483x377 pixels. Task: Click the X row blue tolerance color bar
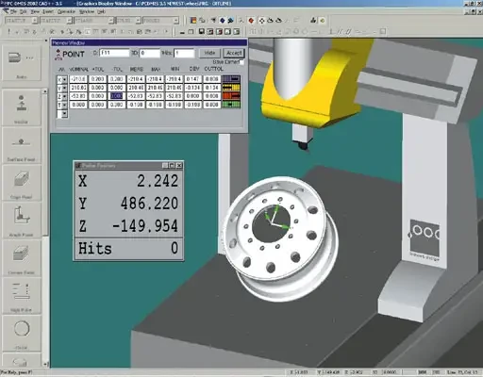pyautogui.click(x=231, y=79)
